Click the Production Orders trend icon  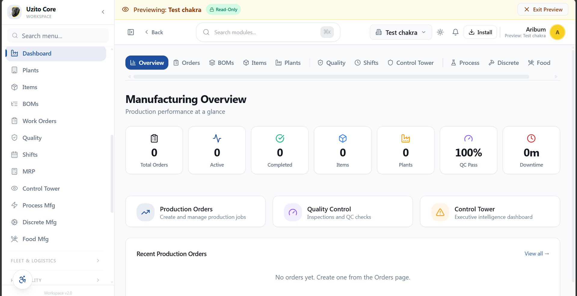(146, 212)
